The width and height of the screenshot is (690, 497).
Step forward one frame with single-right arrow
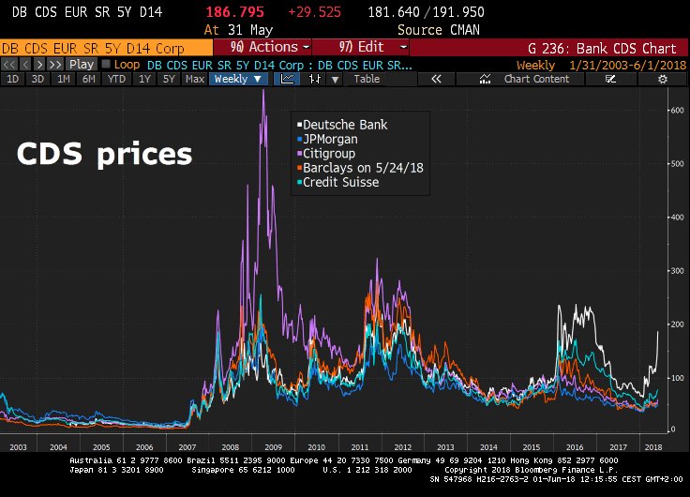coord(39,65)
